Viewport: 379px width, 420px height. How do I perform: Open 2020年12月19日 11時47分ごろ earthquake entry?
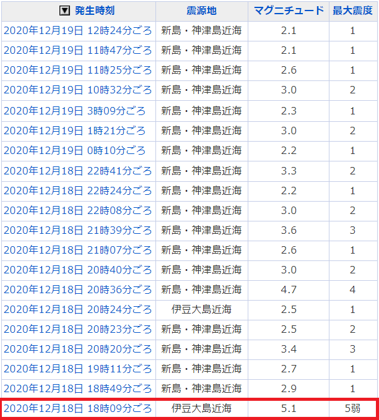pos(78,50)
